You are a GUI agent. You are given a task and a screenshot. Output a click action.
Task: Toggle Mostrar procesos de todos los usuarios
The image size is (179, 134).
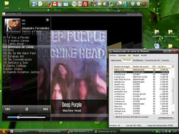coord(114,117)
